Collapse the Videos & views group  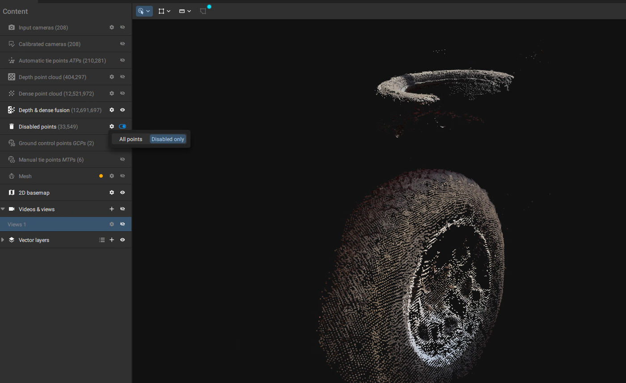tap(3, 208)
